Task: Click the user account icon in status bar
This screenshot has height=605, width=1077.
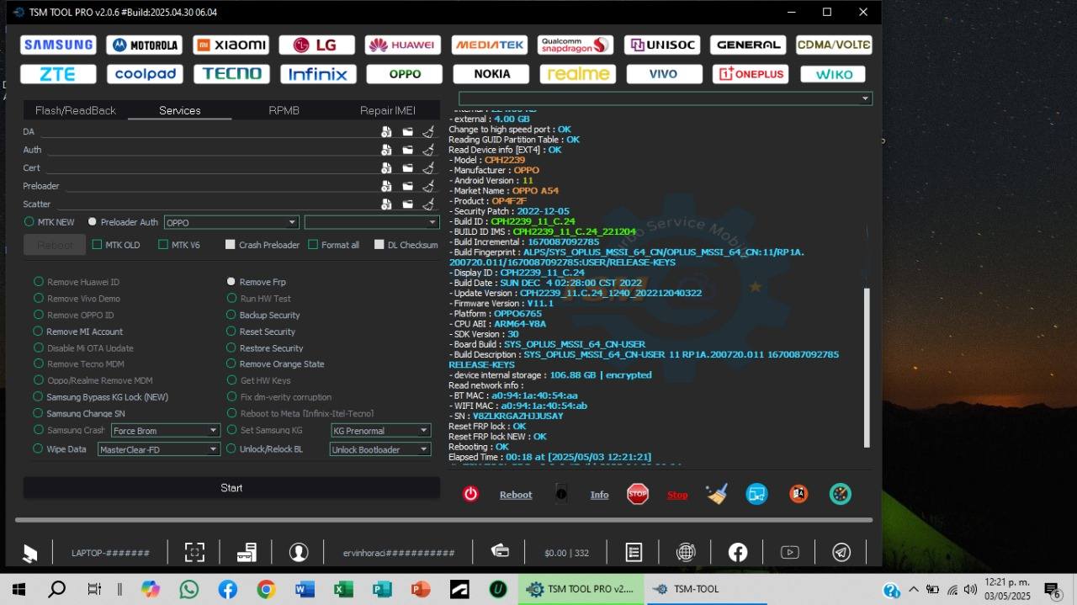Action: [x=299, y=552]
